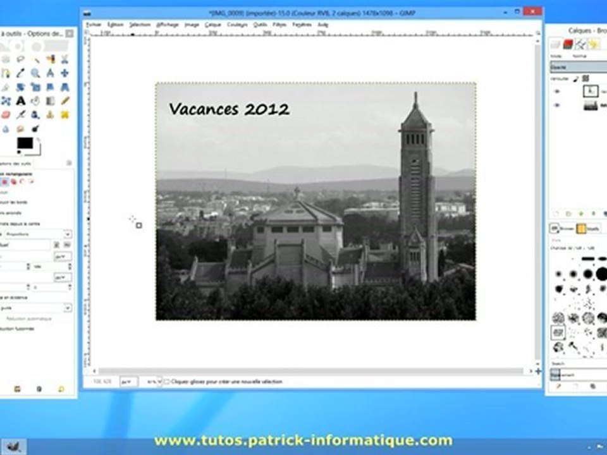
Task: Toggle the 'Adoucir les bords' option
Action: point(14,202)
